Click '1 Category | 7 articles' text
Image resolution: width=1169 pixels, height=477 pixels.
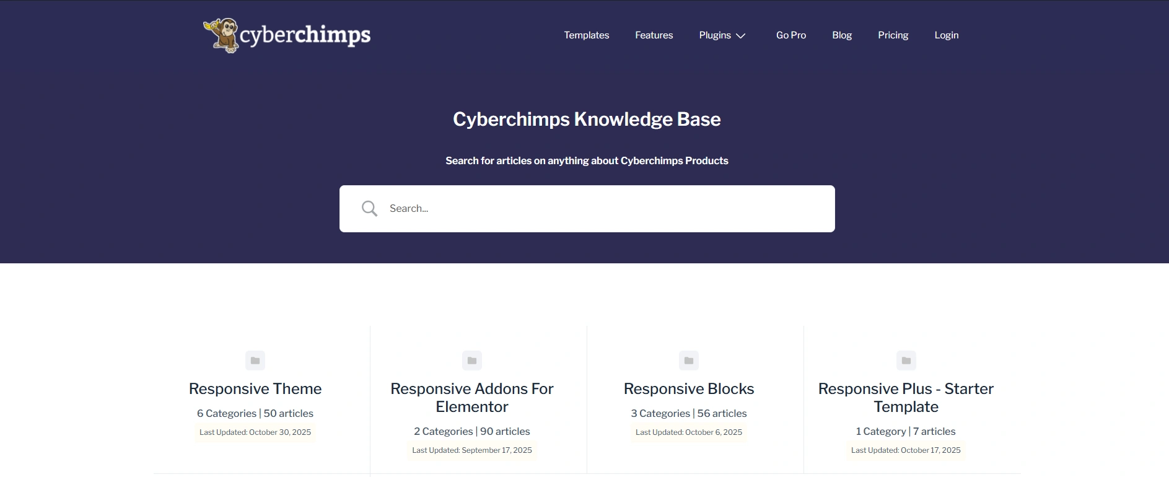[x=906, y=431]
